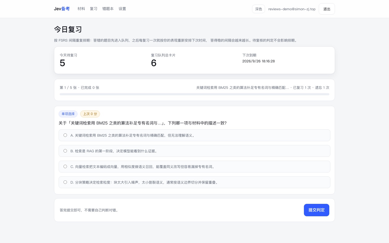Pick radio option D 分块策略
Screen dimensions: 389x243
65,182
